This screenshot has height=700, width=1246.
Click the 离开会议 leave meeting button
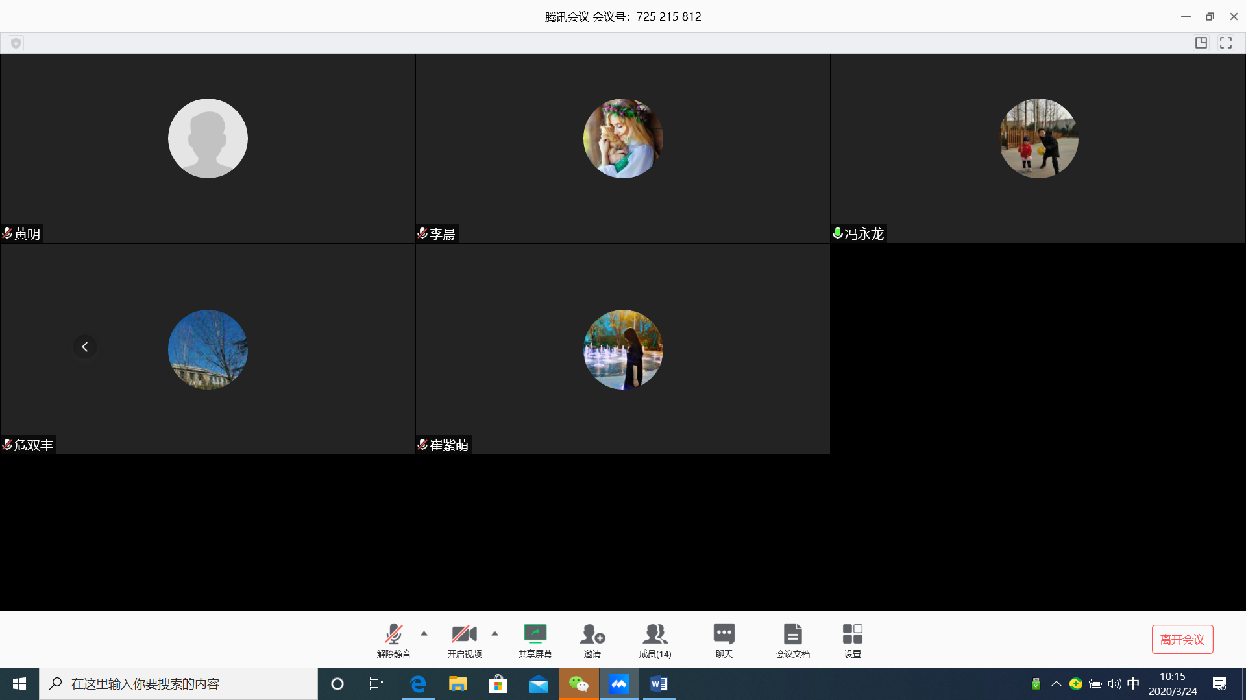[x=1182, y=639]
